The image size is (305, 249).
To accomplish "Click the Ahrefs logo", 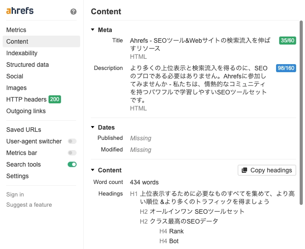I will pyautogui.click(x=20, y=11).
